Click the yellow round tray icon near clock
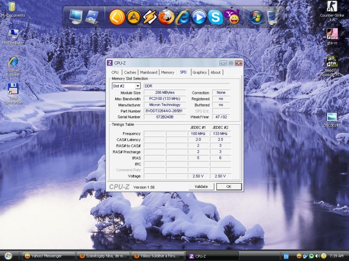Screen dimensions: 349x261 point(323,256)
